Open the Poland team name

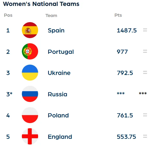coord(58,115)
